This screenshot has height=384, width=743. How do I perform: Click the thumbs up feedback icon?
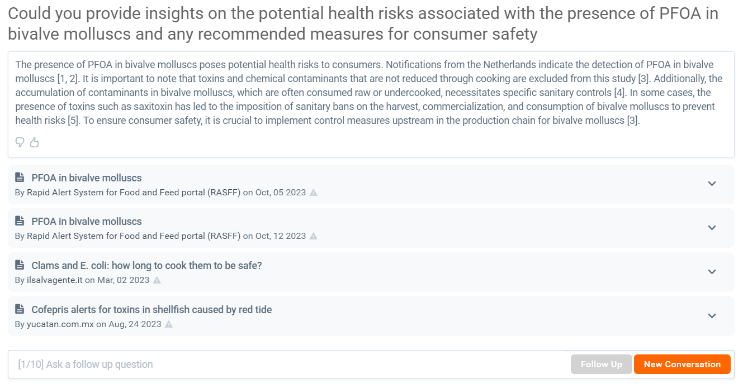tap(35, 142)
